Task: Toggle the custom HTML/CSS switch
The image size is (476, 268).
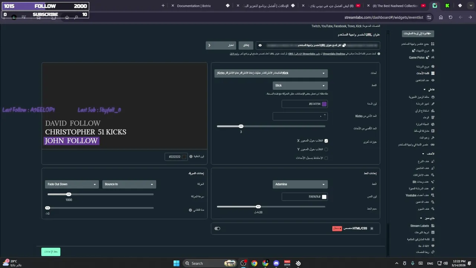Action: click(218, 229)
